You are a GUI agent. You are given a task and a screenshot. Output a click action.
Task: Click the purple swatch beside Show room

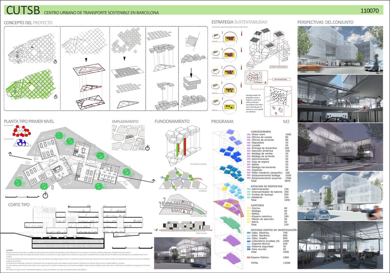pyautogui.click(x=248, y=134)
